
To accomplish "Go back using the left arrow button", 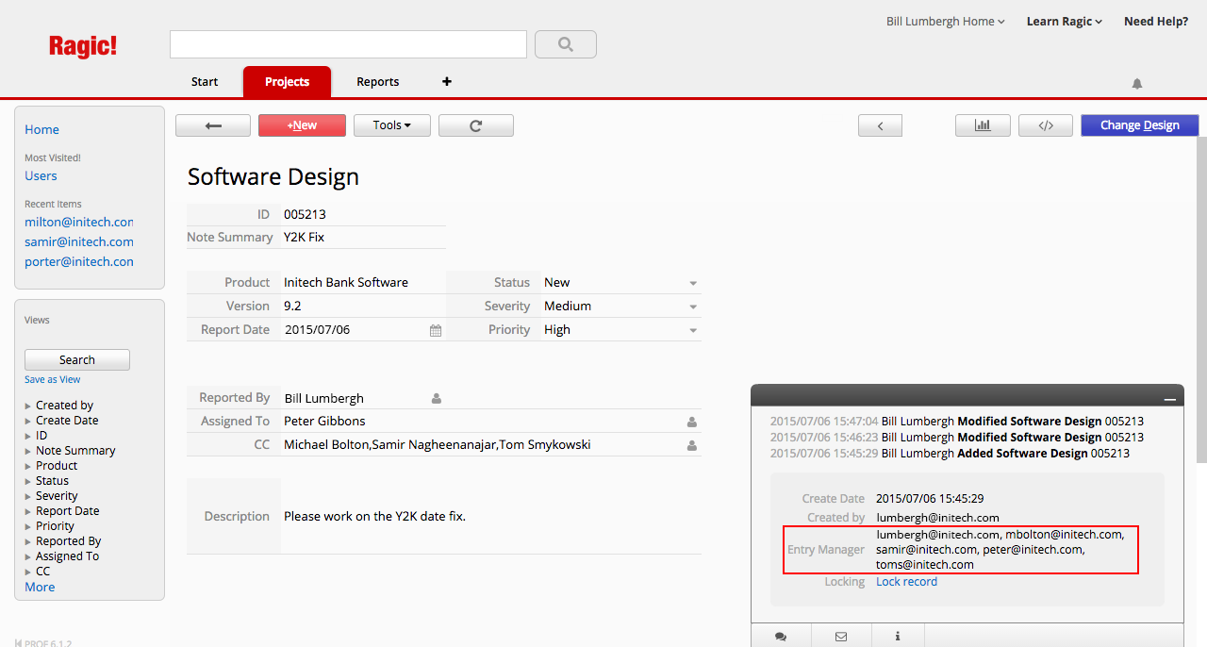I will (x=213, y=125).
